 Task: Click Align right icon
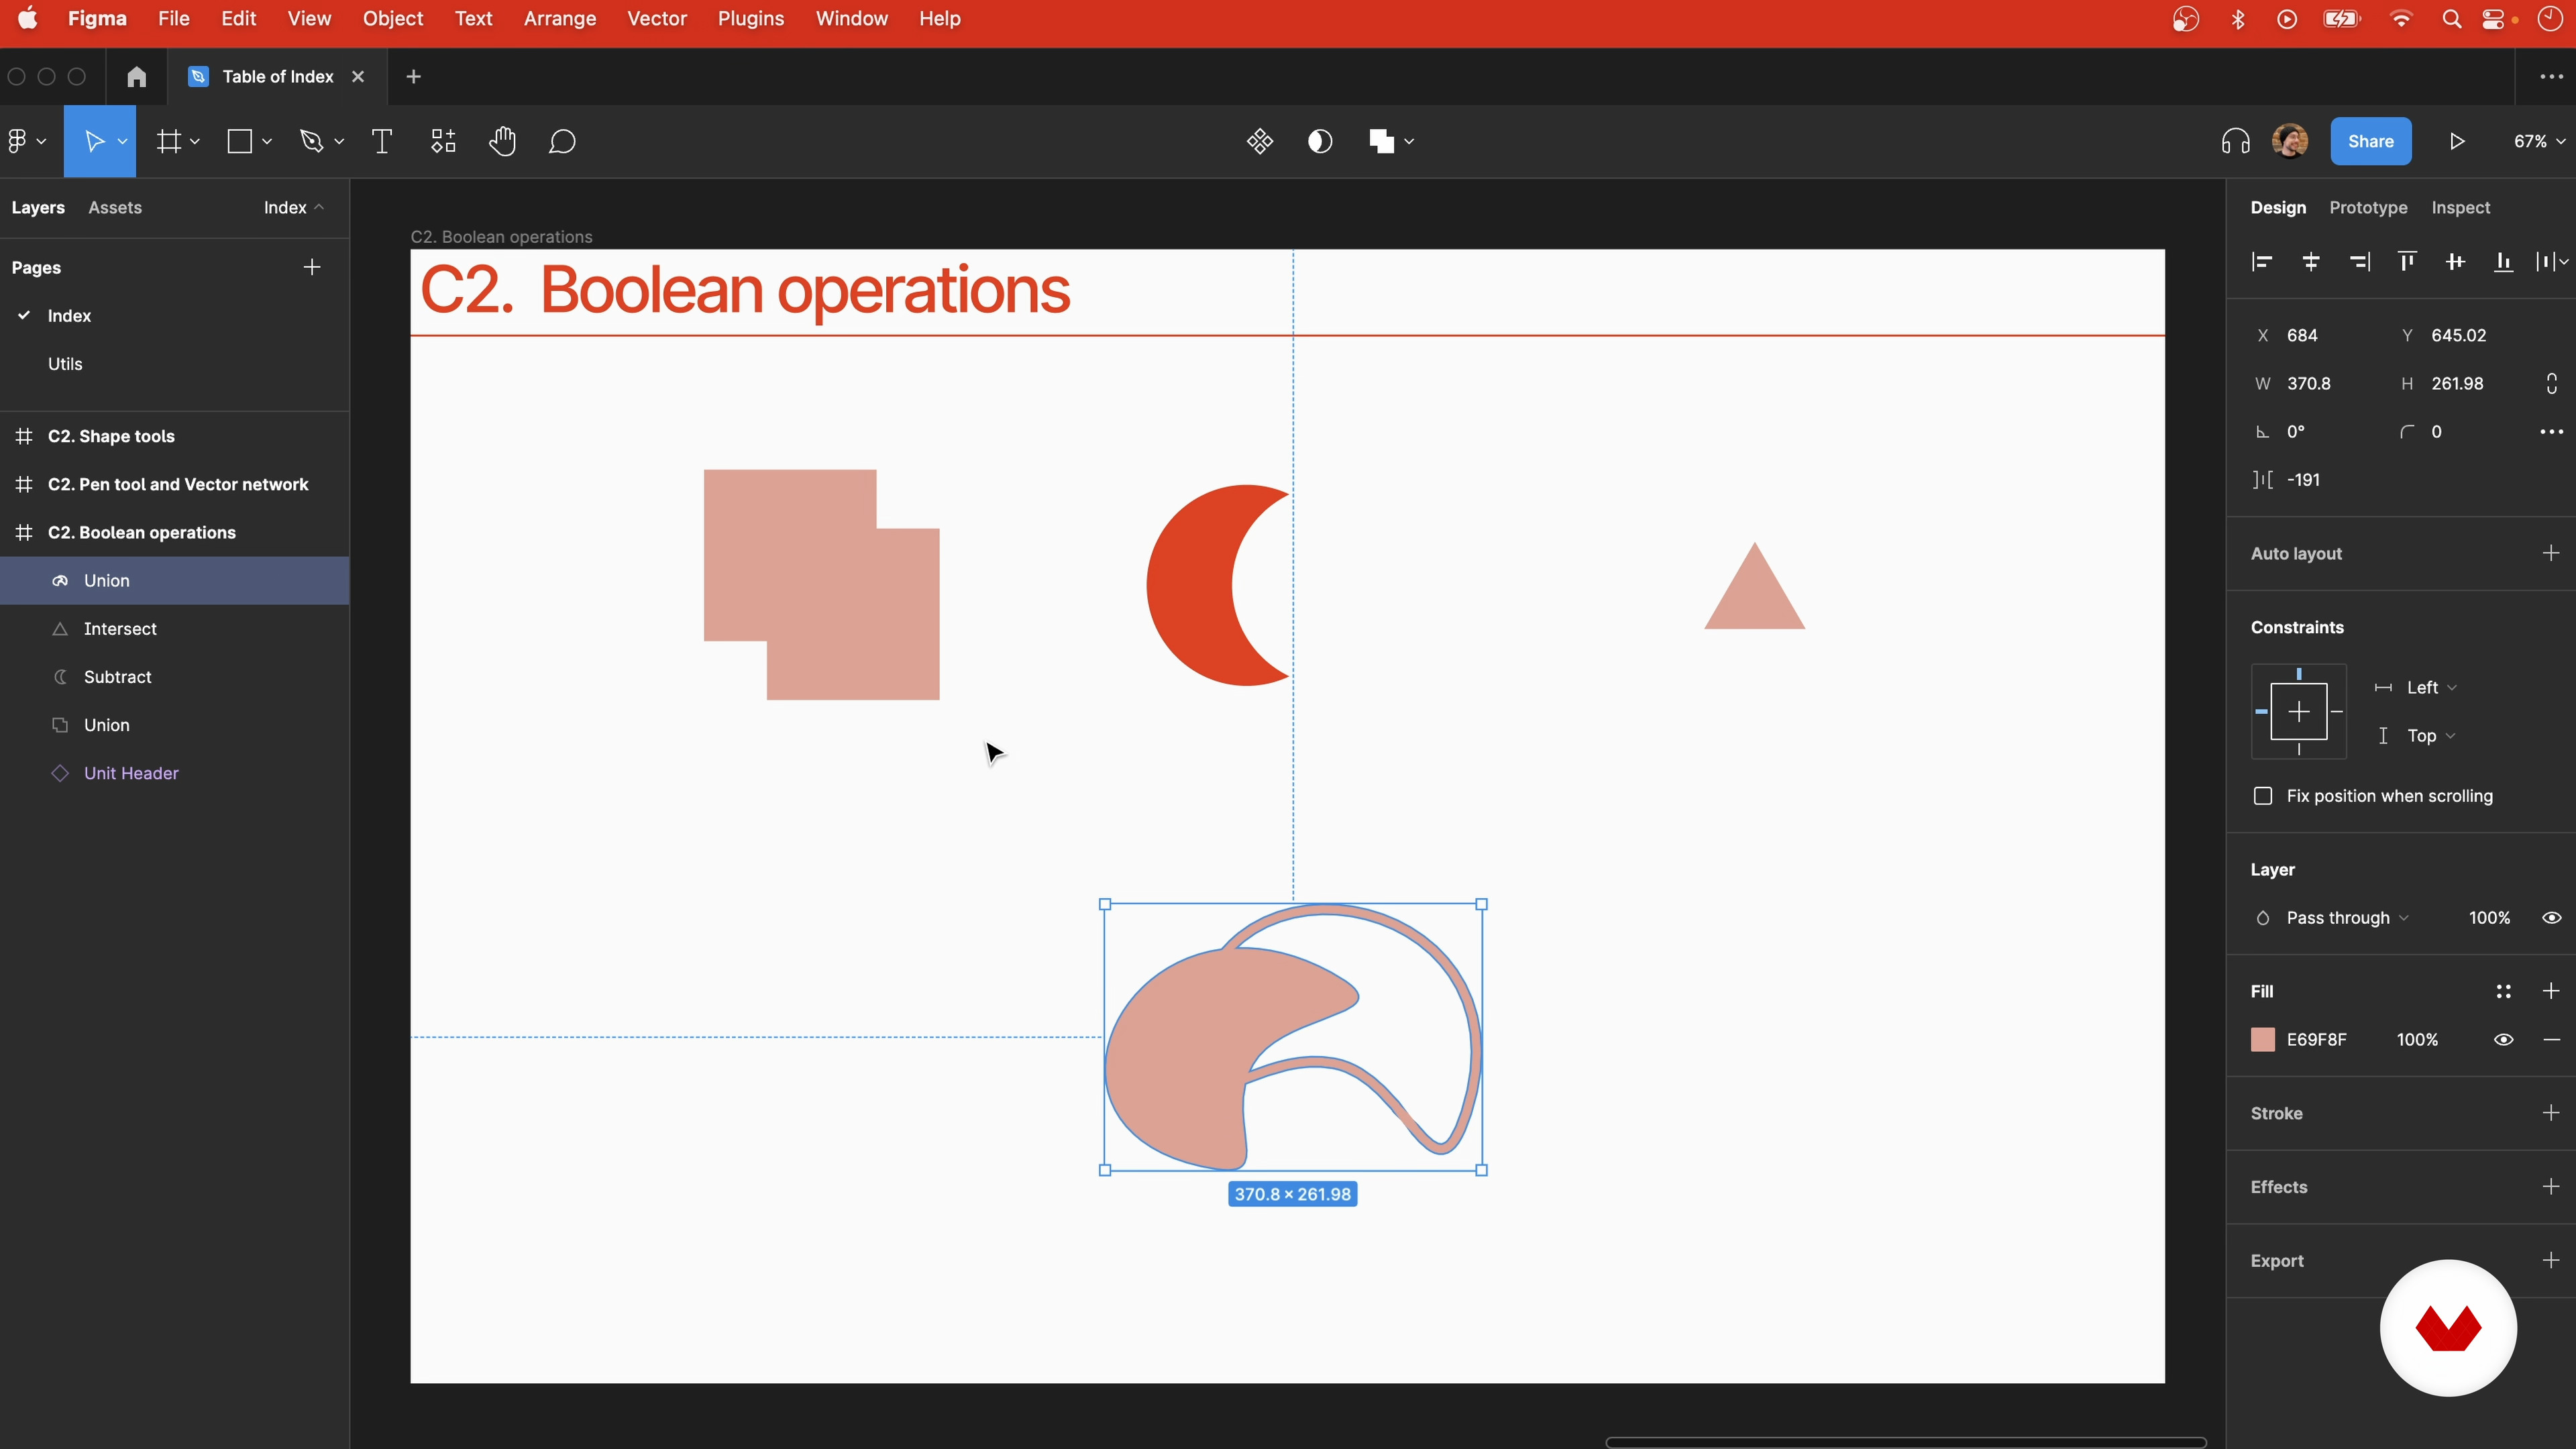(2359, 262)
